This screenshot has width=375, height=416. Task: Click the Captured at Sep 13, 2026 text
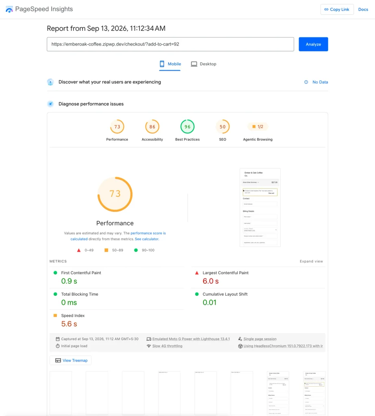tap(100, 339)
